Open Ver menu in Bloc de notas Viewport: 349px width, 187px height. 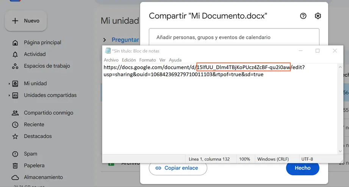[x=163, y=60]
